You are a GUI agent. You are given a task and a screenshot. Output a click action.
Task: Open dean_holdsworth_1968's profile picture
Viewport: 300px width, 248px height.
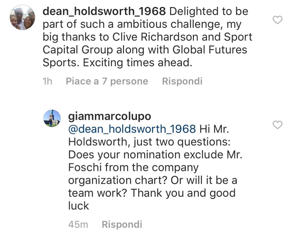pos(22,17)
